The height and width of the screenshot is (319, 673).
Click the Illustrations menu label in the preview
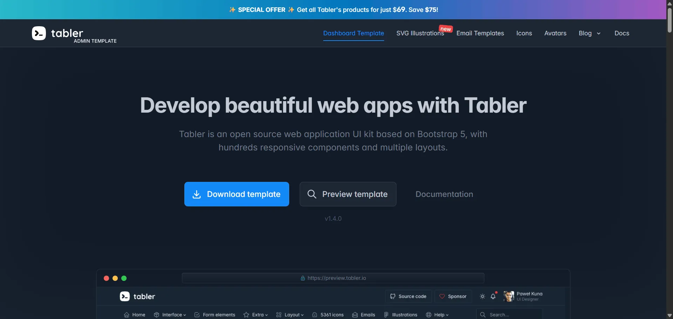click(x=405, y=315)
